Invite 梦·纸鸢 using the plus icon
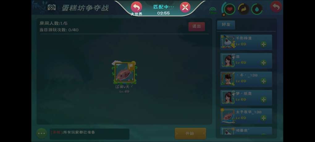Viewport: 315px width, 142px height. [263, 100]
